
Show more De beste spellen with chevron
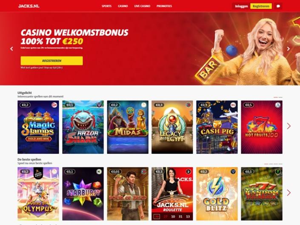(x=289, y=193)
